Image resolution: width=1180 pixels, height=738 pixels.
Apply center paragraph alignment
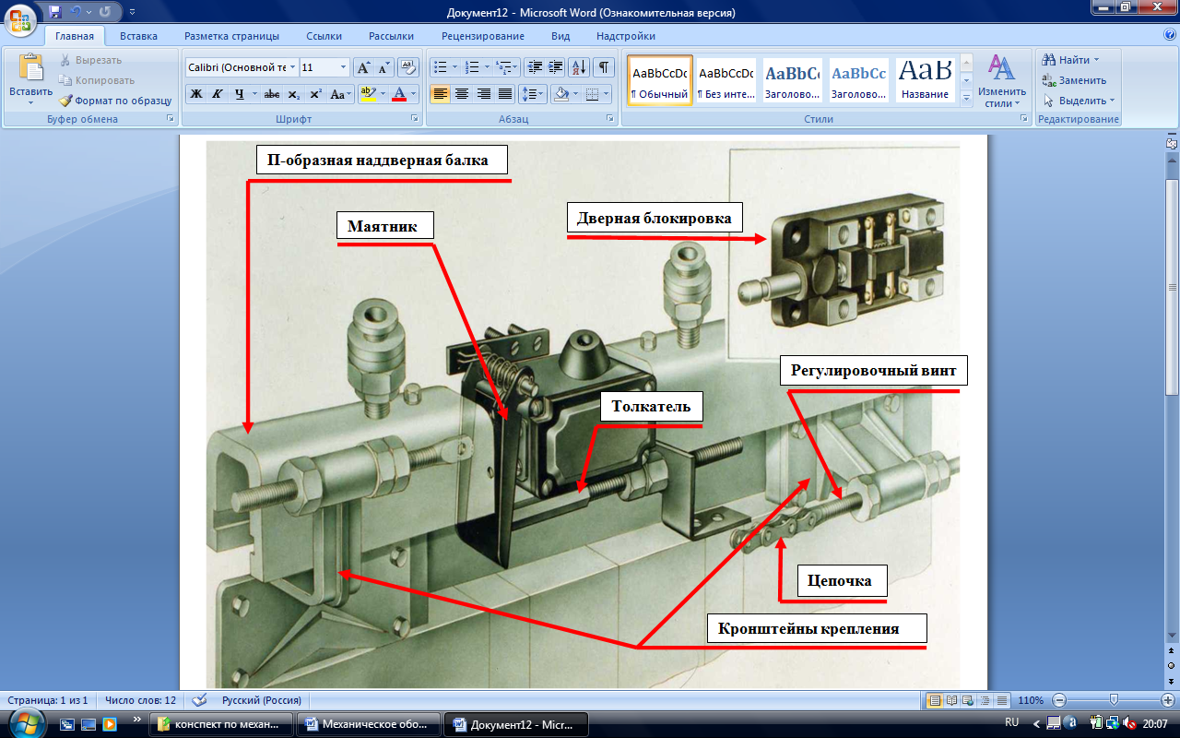[462, 94]
